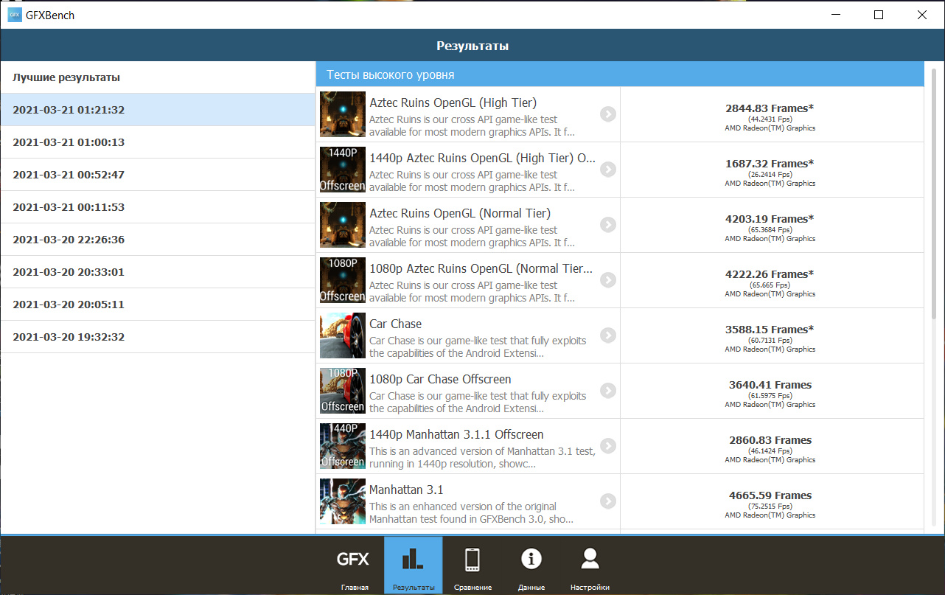Click the 3640.41 Frames score

point(770,385)
